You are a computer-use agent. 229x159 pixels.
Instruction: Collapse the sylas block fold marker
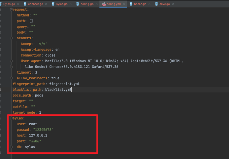(x=11, y=118)
